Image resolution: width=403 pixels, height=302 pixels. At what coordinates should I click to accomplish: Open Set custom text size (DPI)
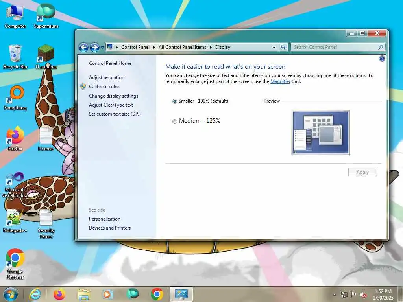[115, 114]
